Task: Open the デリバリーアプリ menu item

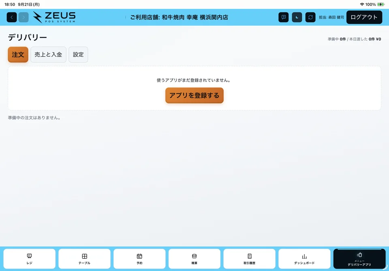Action: [x=359, y=258]
